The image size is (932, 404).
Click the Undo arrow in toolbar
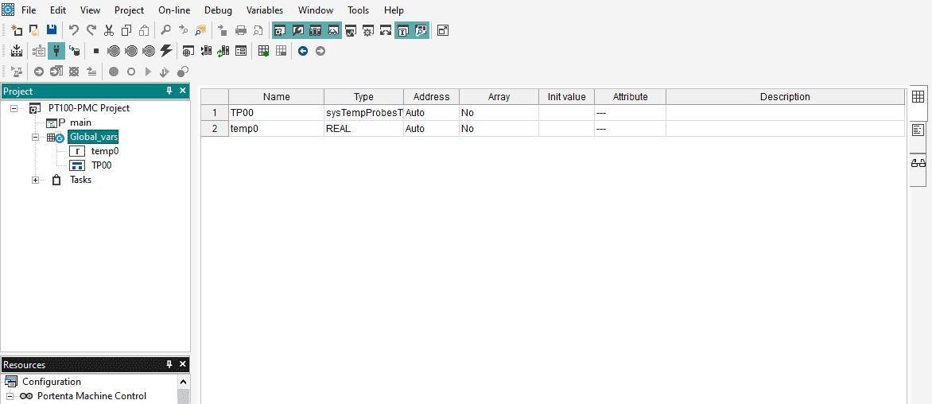pos(73,30)
